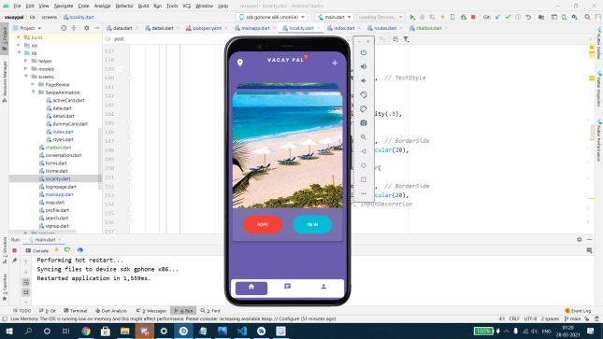Click emulator volume down button
This screenshot has width=603, height=339.
pyautogui.click(x=364, y=80)
